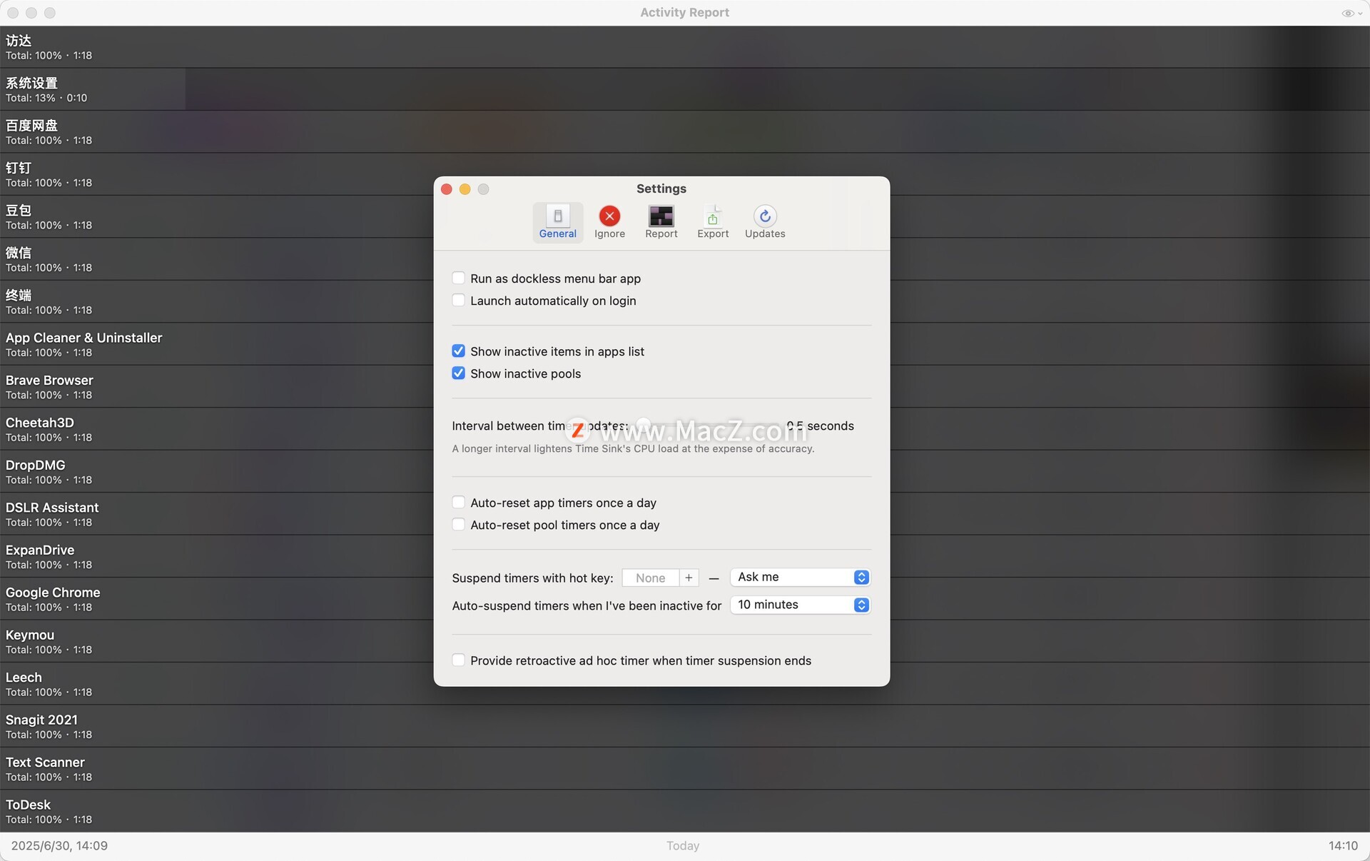Select the ToDesk row
Image resolution: width=1370 pixels, height=861 pixels.
685,811
